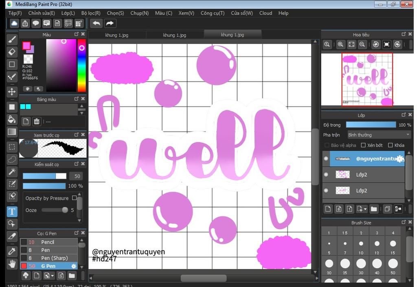This screenshot has height=287, width=417.
Task: Click the speech bubble icon in the top toolbar
Action: pyautogui.click(x=36, y=23)
